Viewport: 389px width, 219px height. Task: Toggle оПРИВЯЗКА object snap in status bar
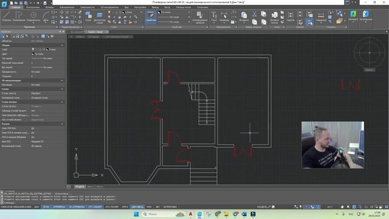click(x=59, y=207)
